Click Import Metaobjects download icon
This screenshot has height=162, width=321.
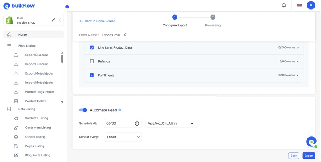[x=16, y=83]
